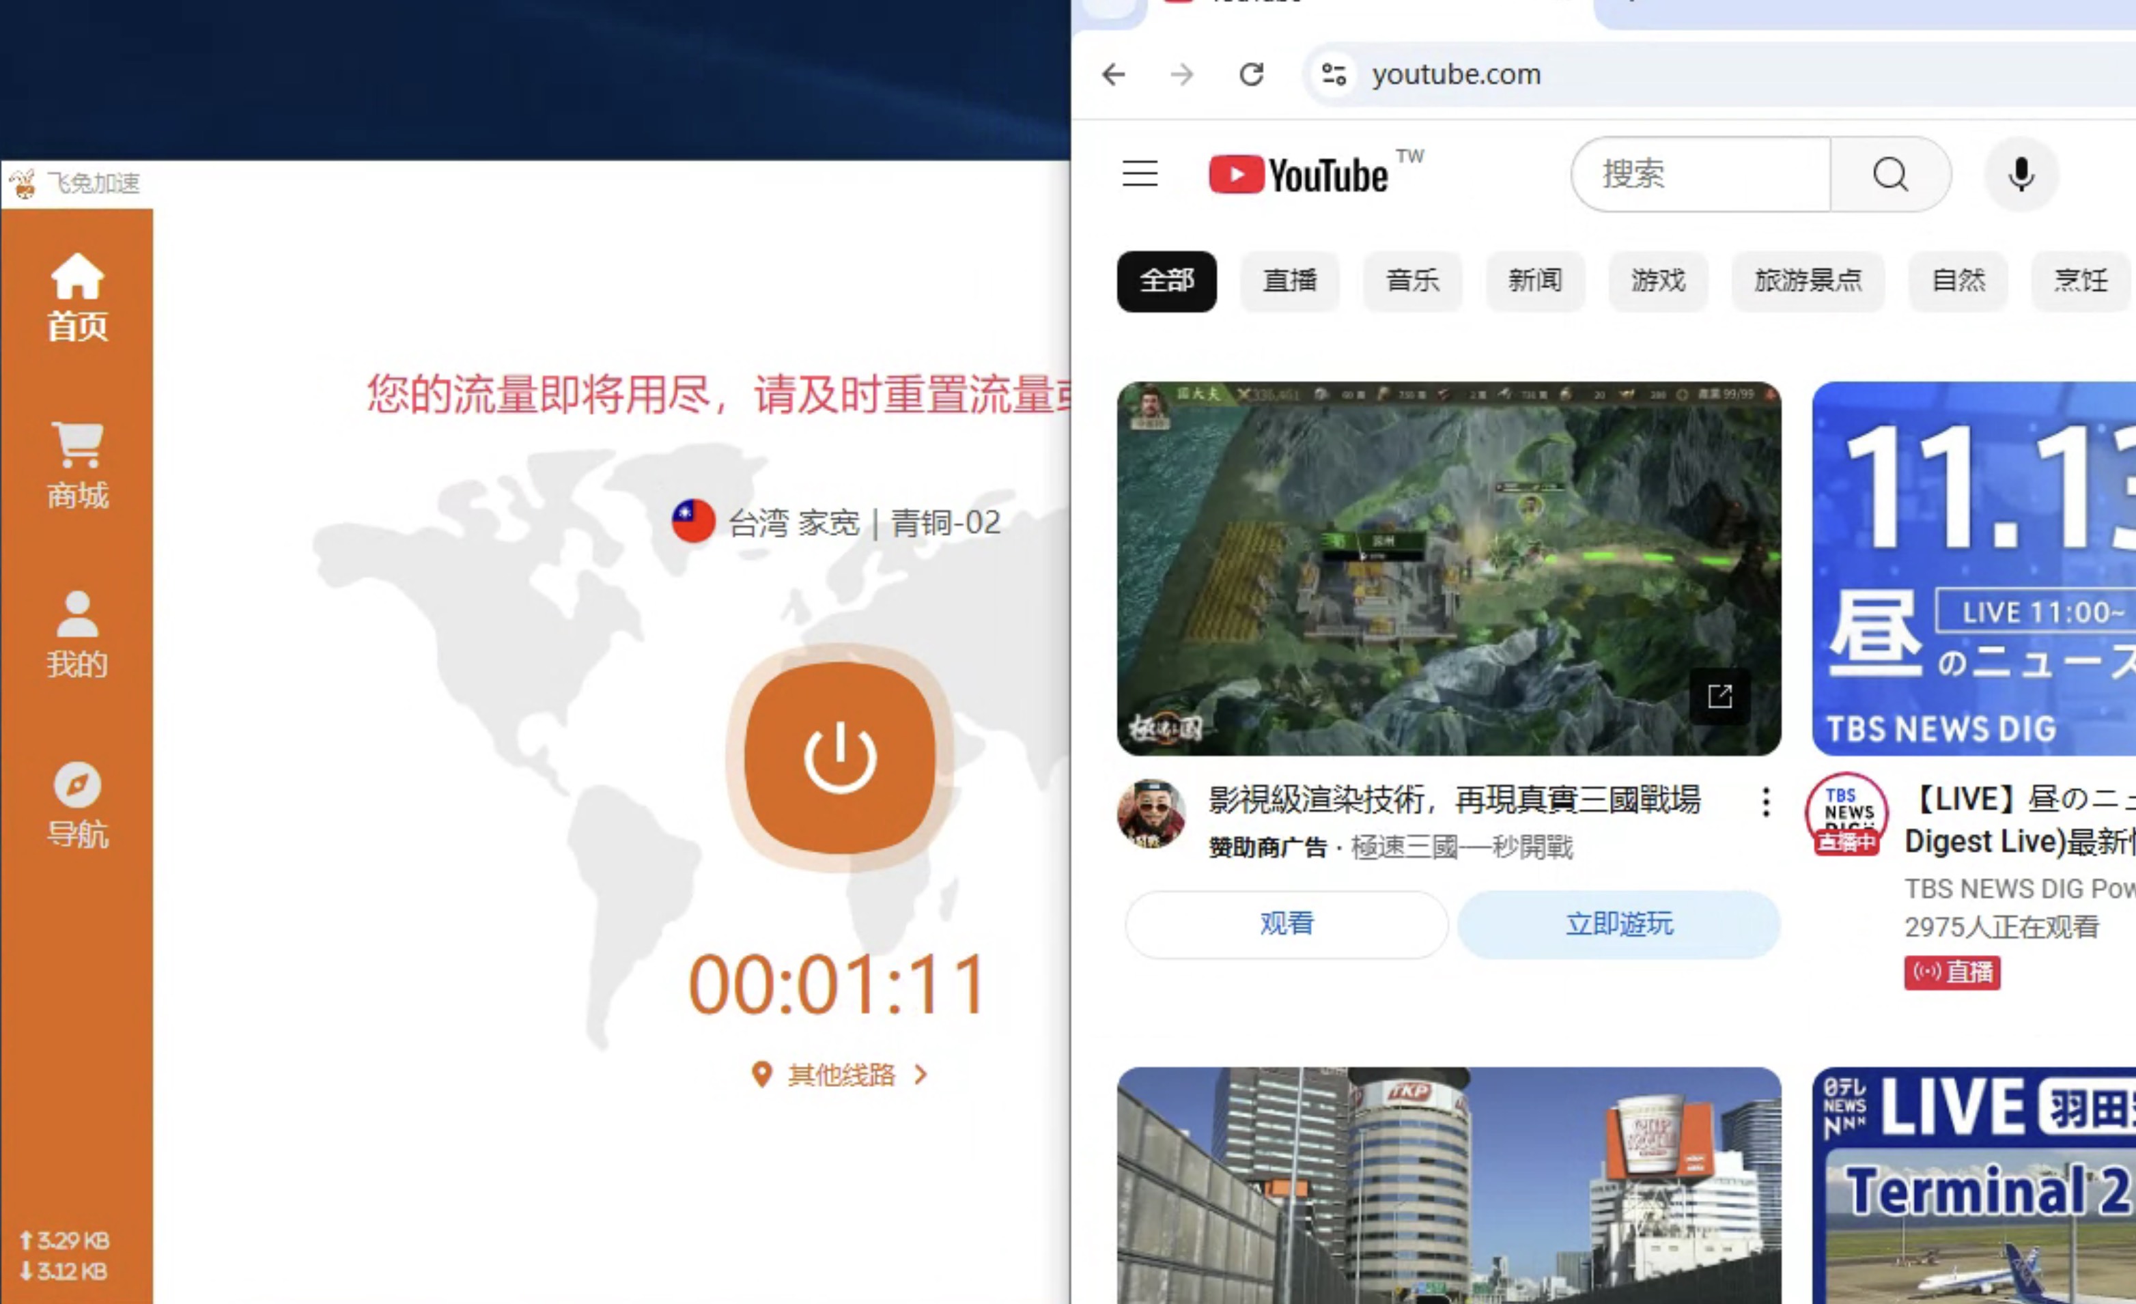Open the 导航 compass navigation section
The height and width of the screenshot is (1304, 2136).
[77, 805]
